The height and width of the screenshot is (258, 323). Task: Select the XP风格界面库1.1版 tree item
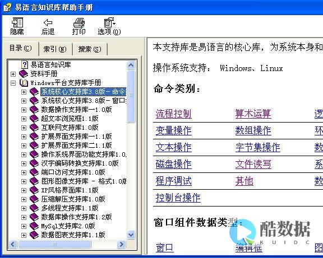[70, 190]
